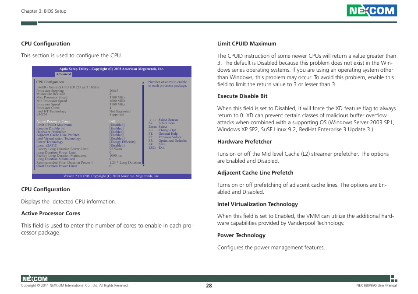Click F2 Previous Values entry
418x294 pixels.
point(165,137)
